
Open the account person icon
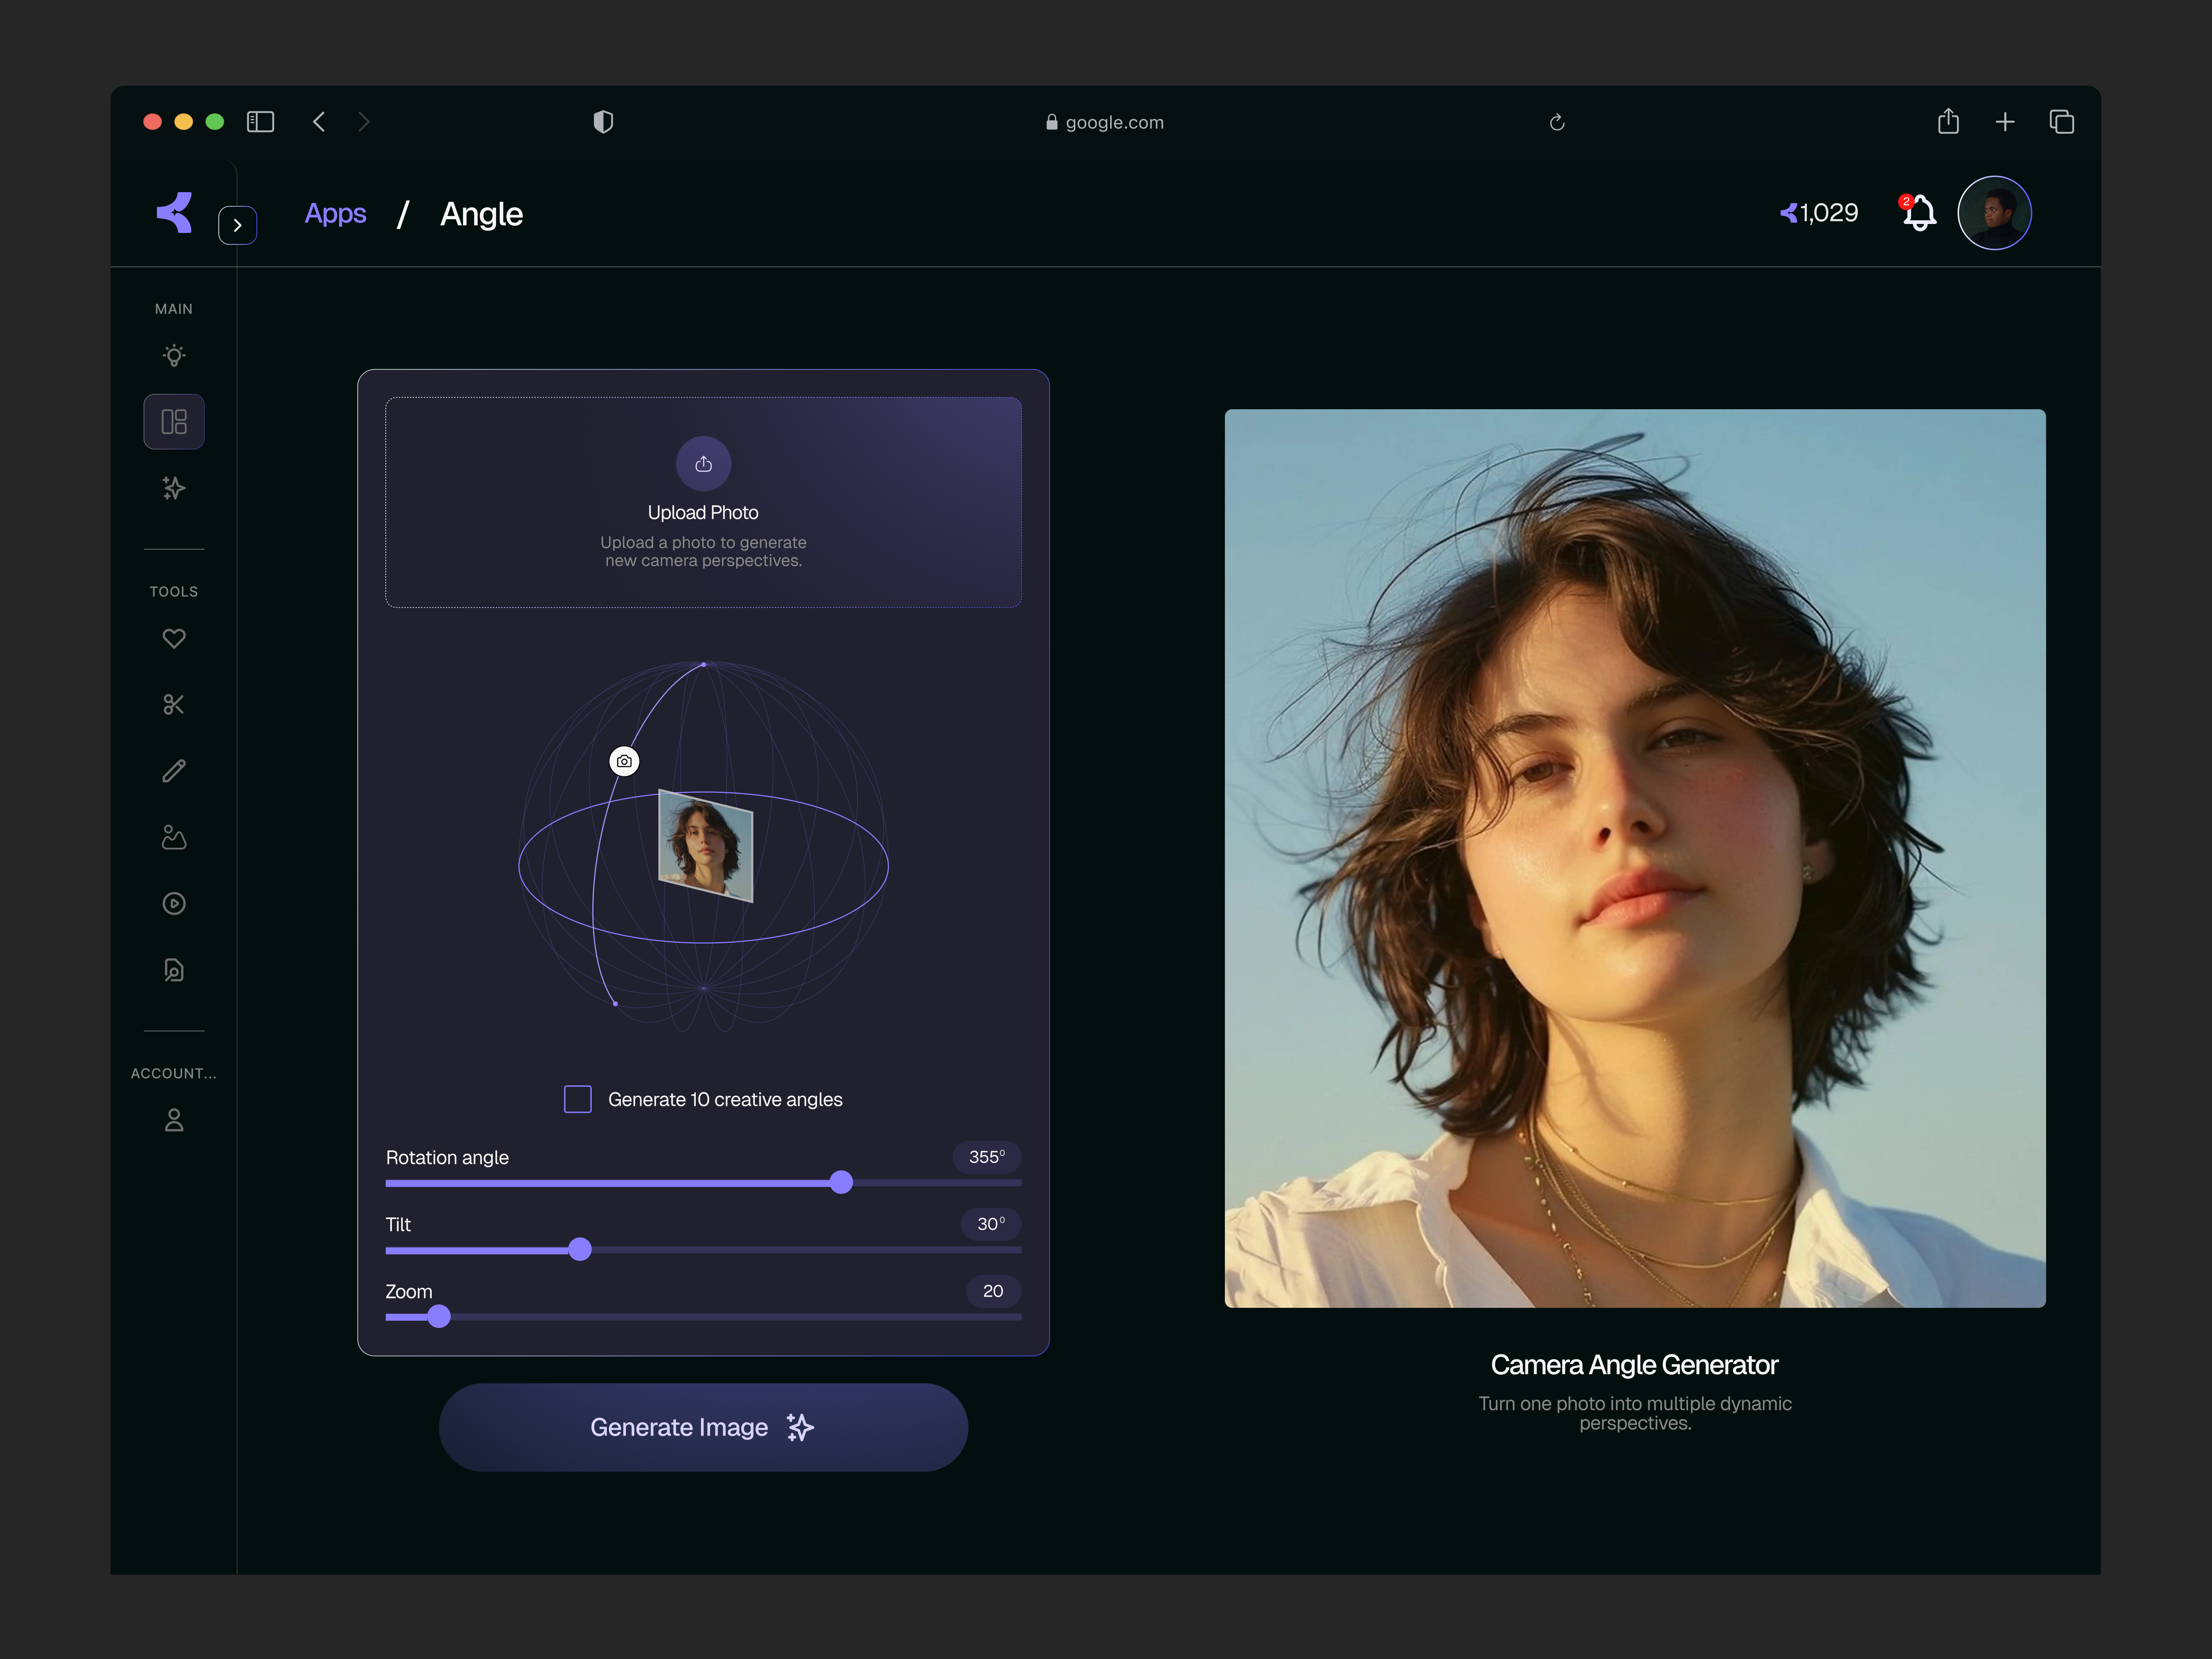pos(174,1120)
